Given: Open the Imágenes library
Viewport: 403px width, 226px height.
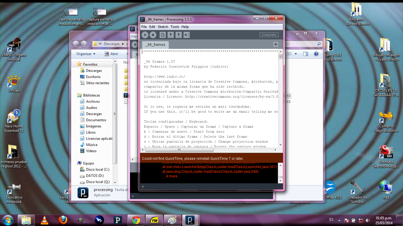Looking at the screenshot, I should pos(94,126).
